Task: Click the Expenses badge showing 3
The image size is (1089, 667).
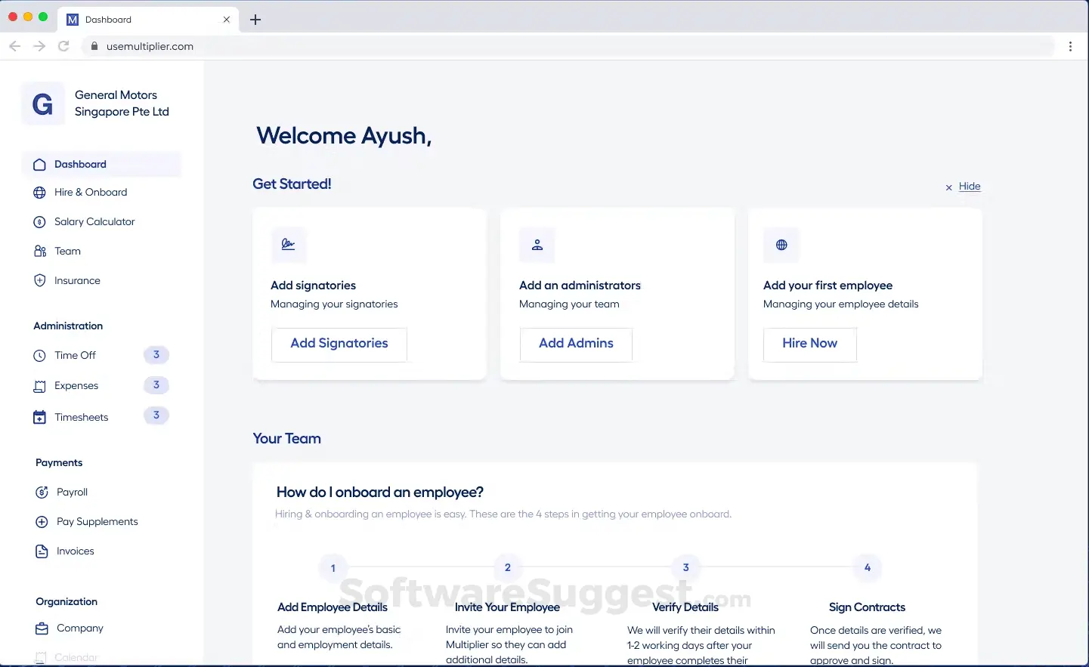Action: (x=156, y=385)
